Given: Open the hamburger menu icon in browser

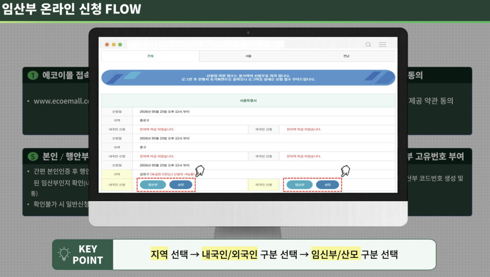Looking at the screenshot, I should 382,44.
